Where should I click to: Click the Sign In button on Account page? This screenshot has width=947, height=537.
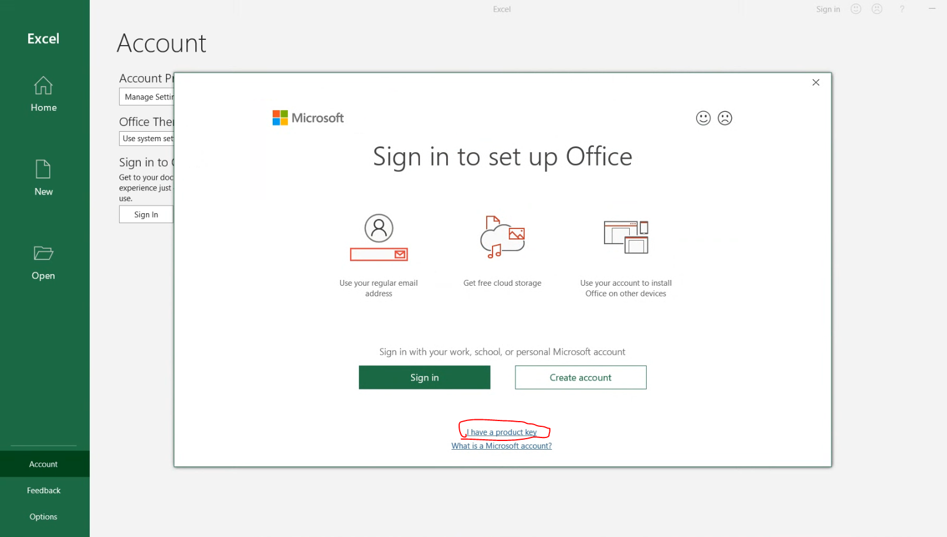[x=146, y=214]
